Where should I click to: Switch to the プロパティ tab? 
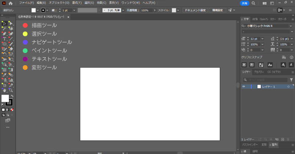tap(259, 72)
